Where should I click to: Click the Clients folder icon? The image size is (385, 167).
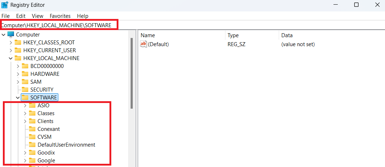pos(32,121)
